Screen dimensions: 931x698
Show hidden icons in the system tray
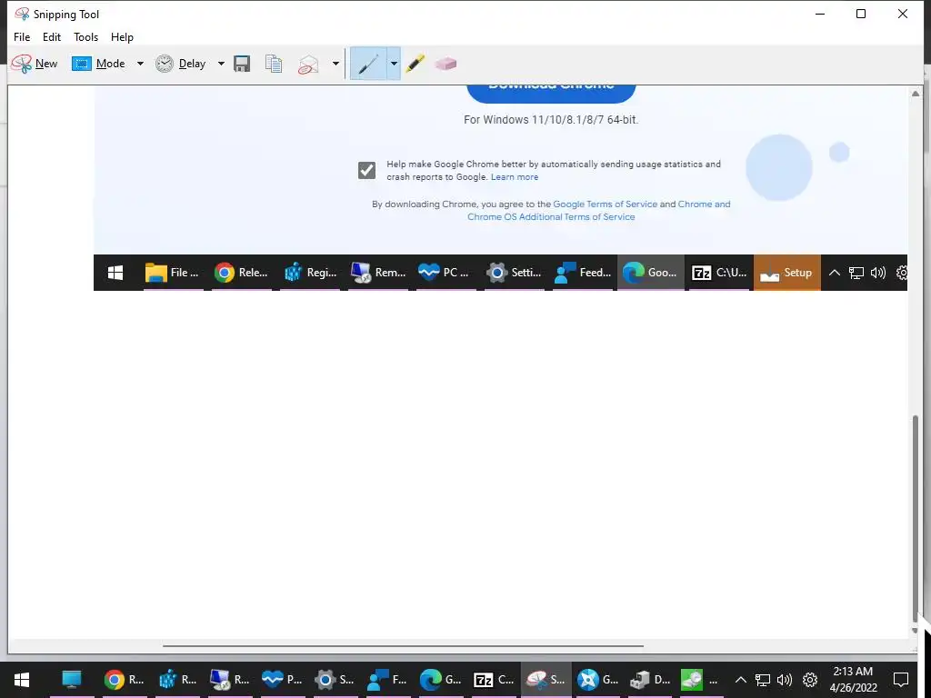(x=740, y=680)
